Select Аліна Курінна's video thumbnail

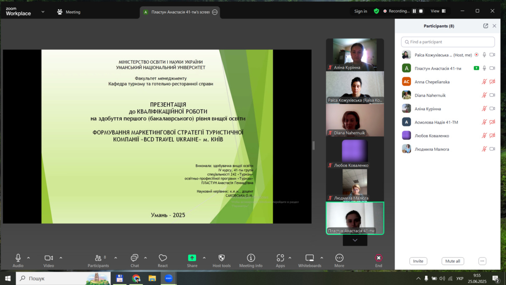(355, 54)
